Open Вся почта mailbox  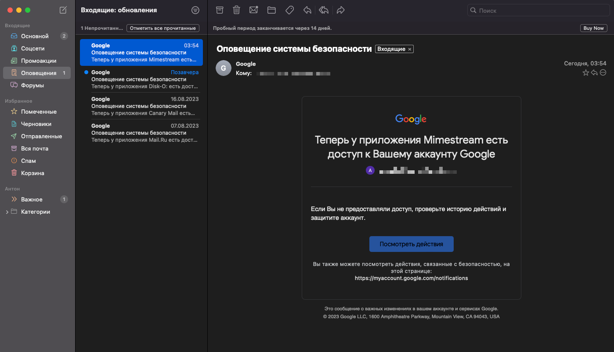[36, 148]
